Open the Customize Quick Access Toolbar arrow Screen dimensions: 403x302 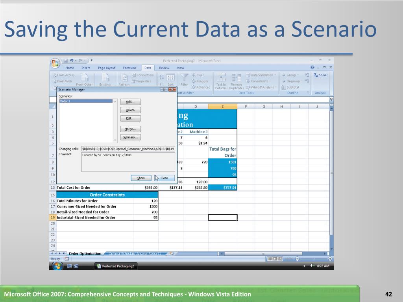91,61
